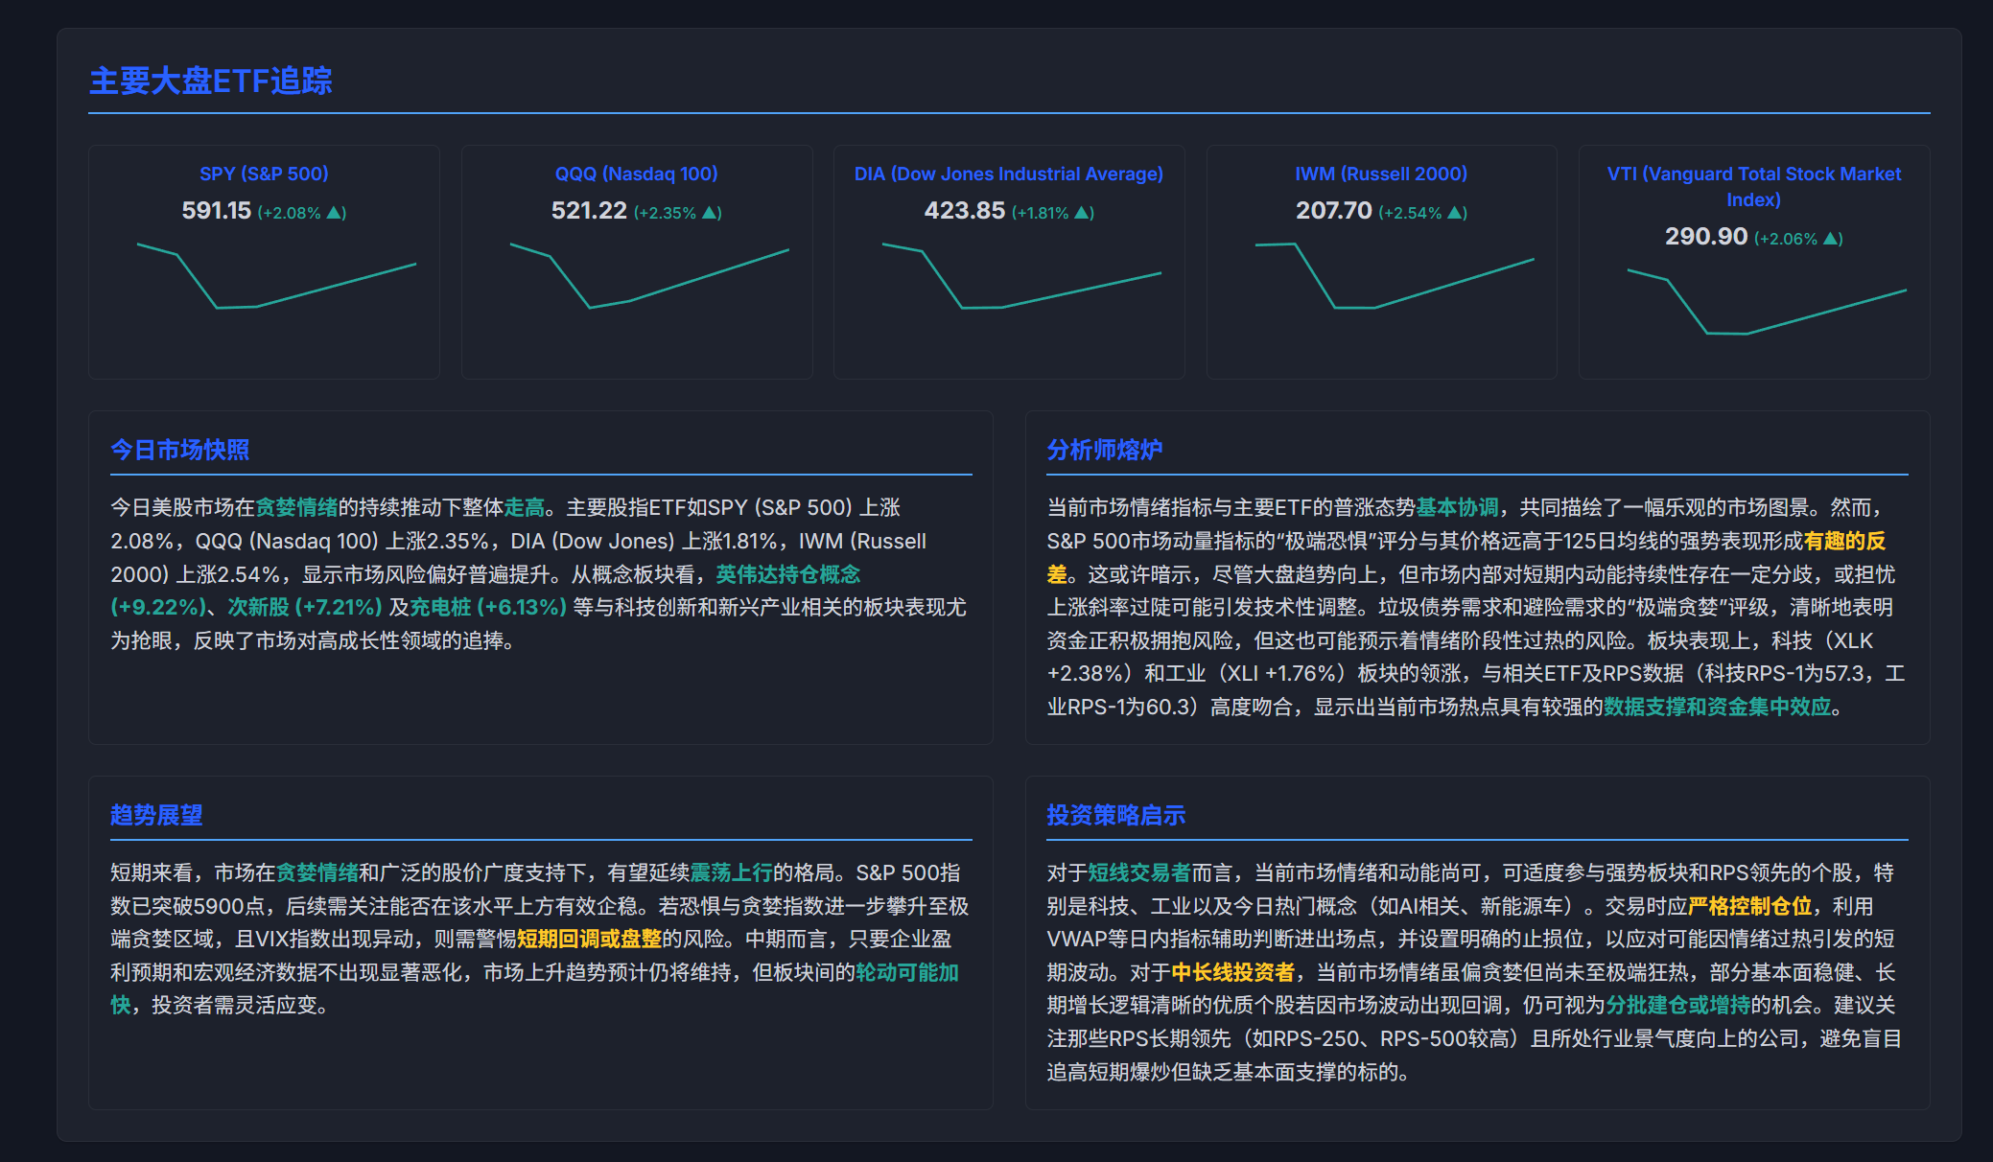
Task: Click the QQQ sparkline chart
Action: pyautogui.click(x=649, y=276)
